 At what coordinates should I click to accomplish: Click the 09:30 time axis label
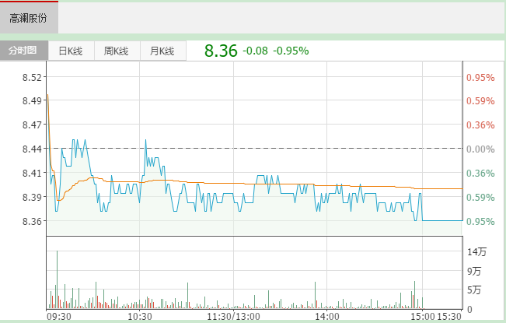[59, 317]
